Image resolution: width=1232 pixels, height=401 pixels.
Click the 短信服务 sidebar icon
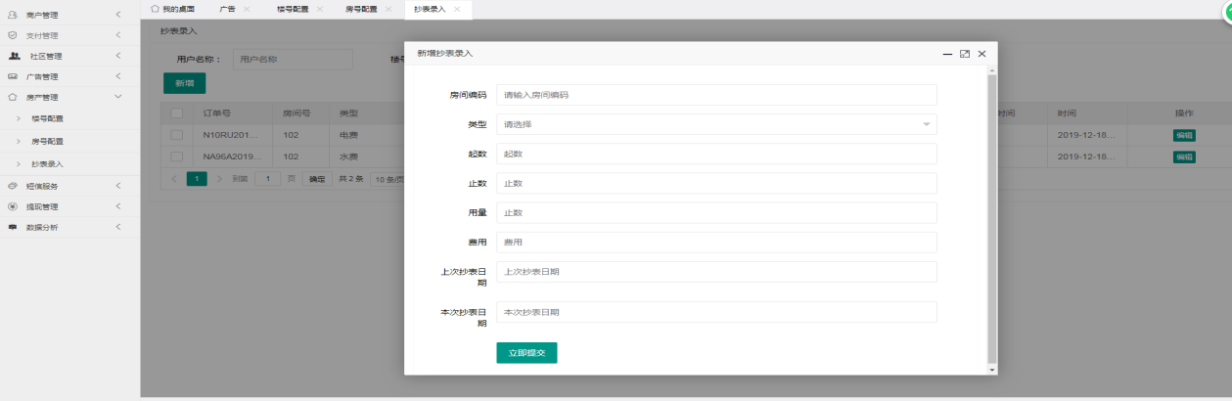[x=13, y=186]
